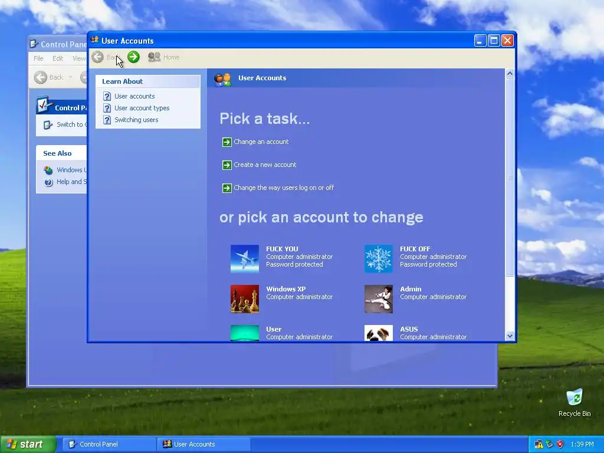Click the Back arrow in User Accounts toolbar
This screenshot has width=604, height=453.
coord(98,57)
